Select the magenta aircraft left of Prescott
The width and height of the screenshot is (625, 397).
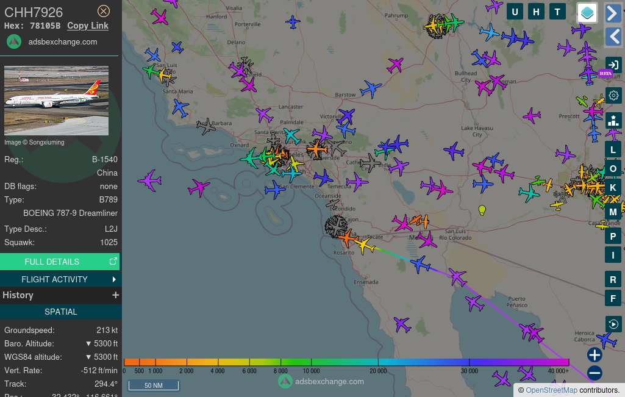tap(532, 116)
